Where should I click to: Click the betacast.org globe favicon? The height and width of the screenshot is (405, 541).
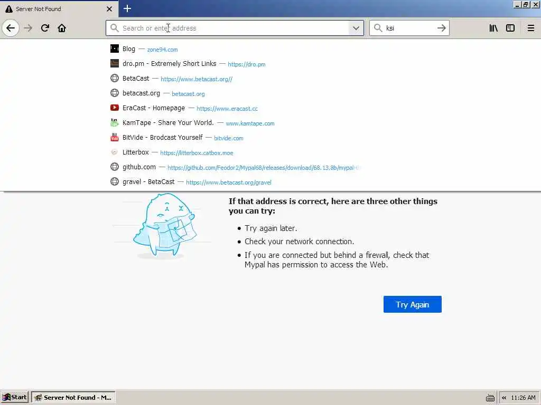(x=115, y=93)
